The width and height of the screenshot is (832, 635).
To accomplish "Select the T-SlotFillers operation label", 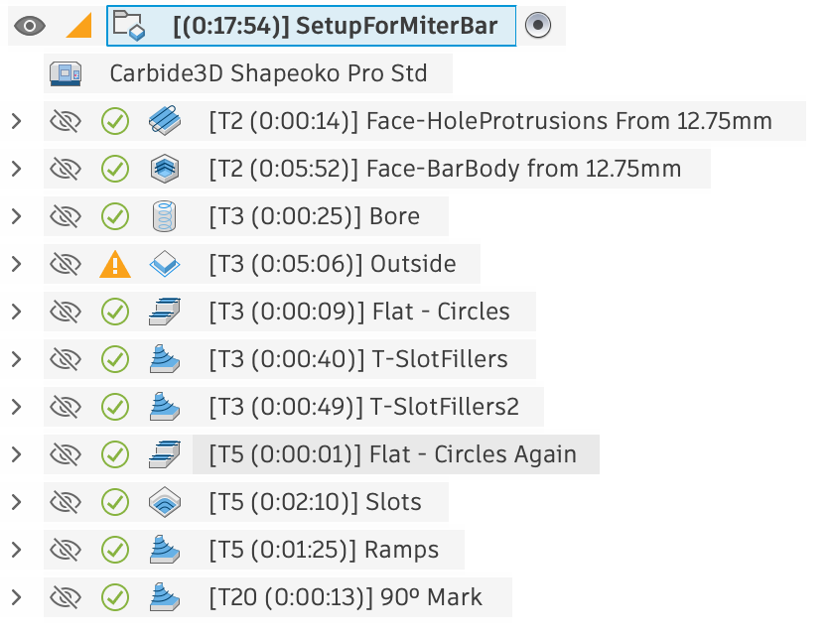I will click(x=358, y=359).
